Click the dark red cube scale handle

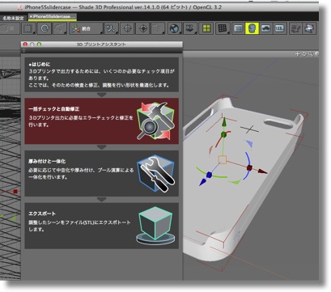point(249,167)
